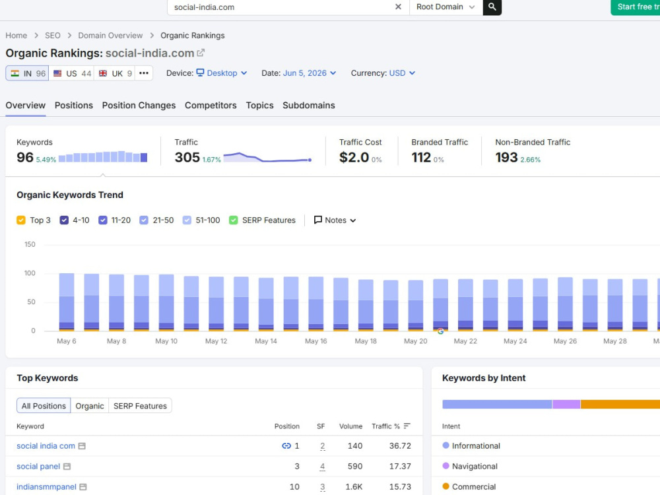This screenshot has width=660, height=495.
Task: Toggle 21-50 positions checkbox
Action: (144, 220)
